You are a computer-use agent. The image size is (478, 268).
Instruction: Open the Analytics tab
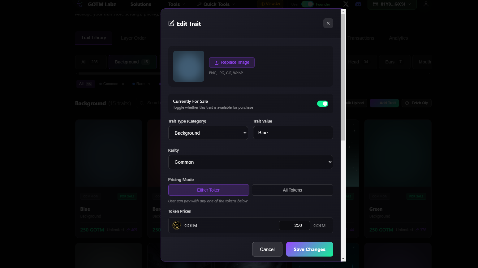(398, 38)
